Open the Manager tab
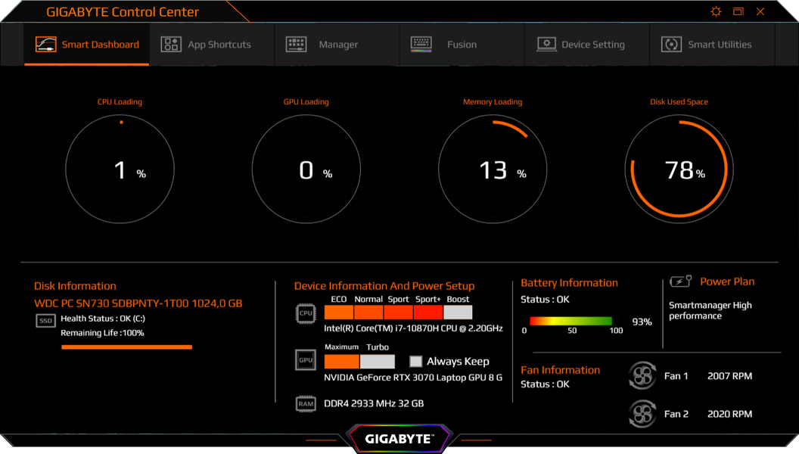Screen dimensions: 799x454 tap(337, 45)
